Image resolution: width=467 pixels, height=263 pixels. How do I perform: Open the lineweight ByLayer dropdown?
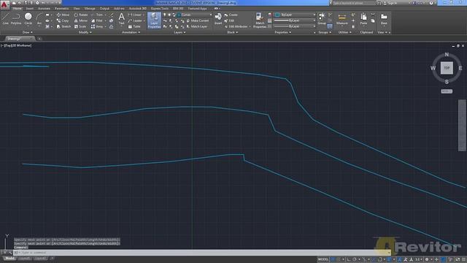point(295,20)
